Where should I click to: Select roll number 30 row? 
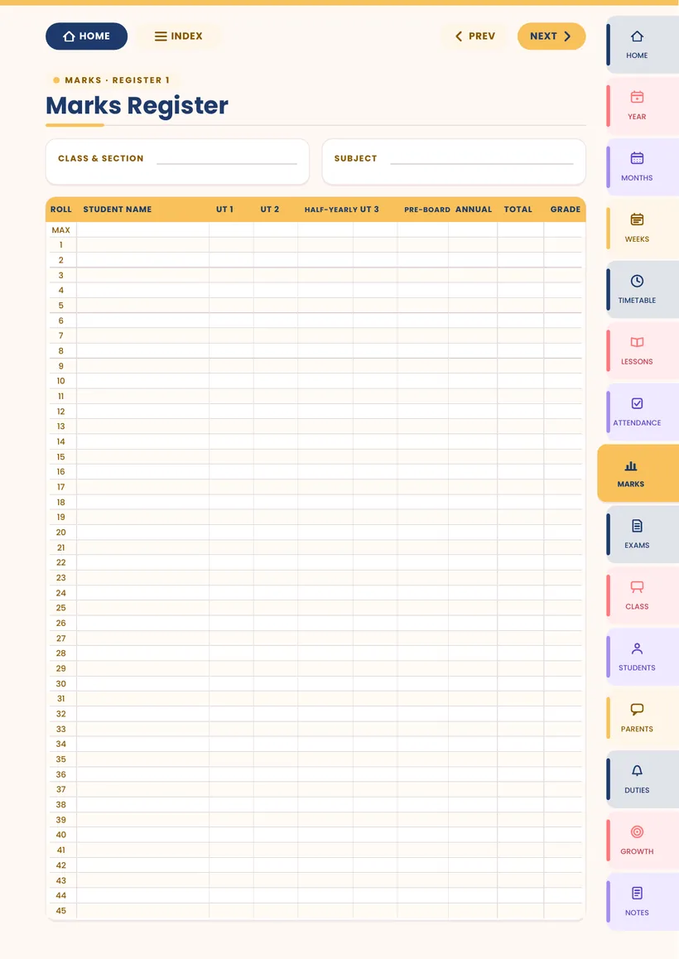pos(315,683)
